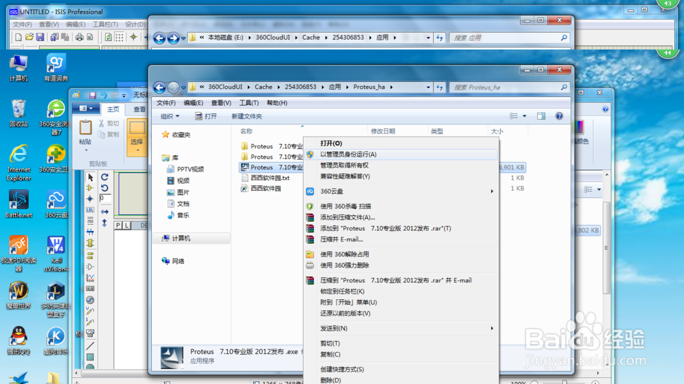The width and height of the screenshot is (684, 384).
Task: Click Back arrow in Proteus_ha window
Action: (x=159, y=87)
